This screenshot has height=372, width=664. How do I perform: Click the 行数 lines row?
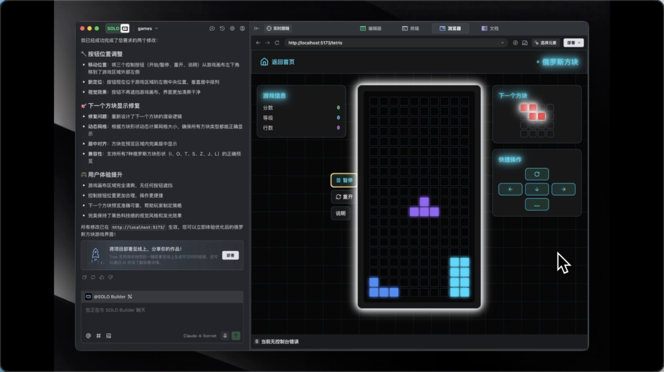[x=301, y=128]
